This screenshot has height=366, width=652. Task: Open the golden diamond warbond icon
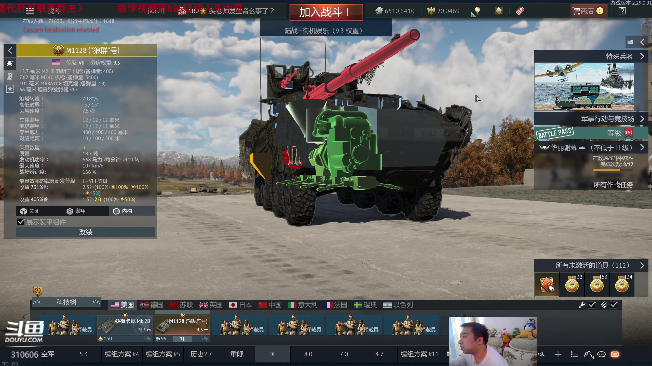pyautogui.click(x=499, y=11)
